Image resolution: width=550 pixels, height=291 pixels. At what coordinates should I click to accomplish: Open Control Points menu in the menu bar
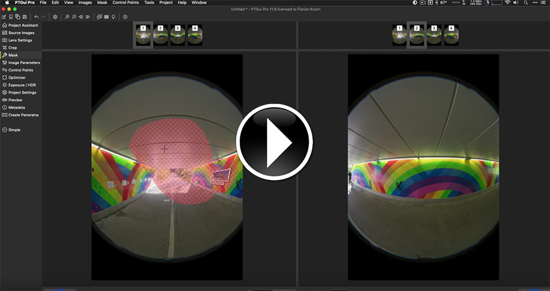point(126,2)
